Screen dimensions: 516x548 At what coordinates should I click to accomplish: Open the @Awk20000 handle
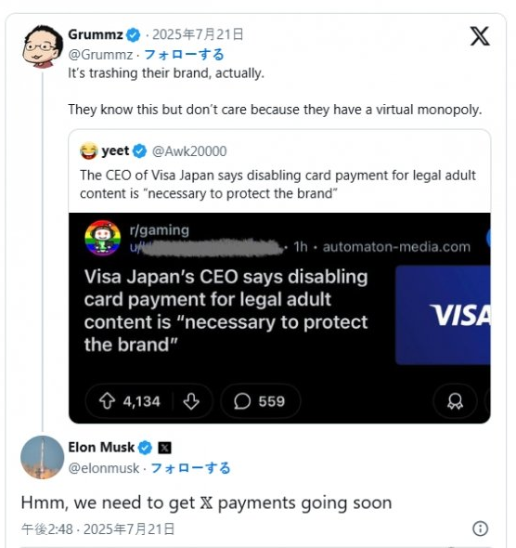point(189,151)
